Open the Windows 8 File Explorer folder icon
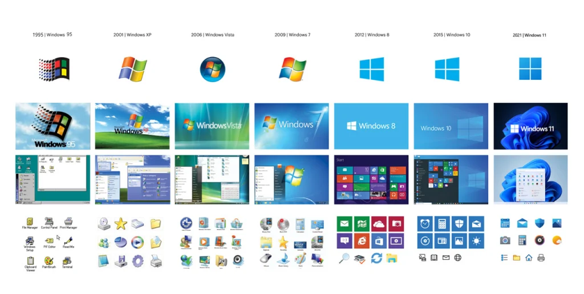The height and width of the screenshot is (294, 584). pos(392,258)
